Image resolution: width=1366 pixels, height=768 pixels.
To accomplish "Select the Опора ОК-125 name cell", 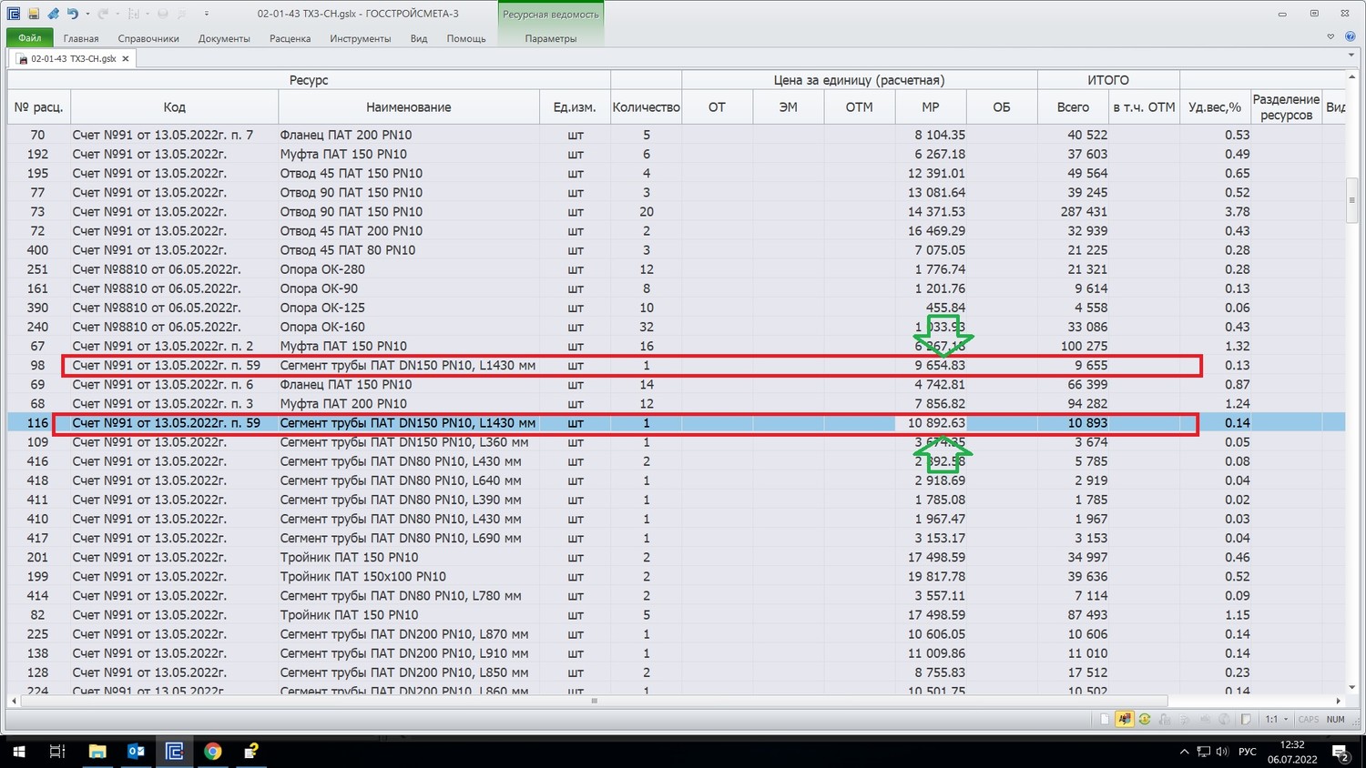I will [x=409, y=308].
